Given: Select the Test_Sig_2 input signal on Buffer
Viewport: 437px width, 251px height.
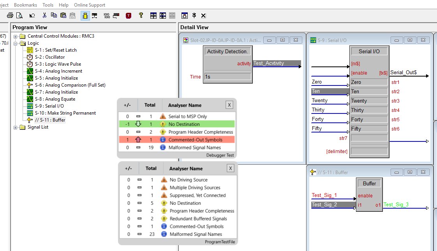Looking at the screenshot, I should pos(333,205).
